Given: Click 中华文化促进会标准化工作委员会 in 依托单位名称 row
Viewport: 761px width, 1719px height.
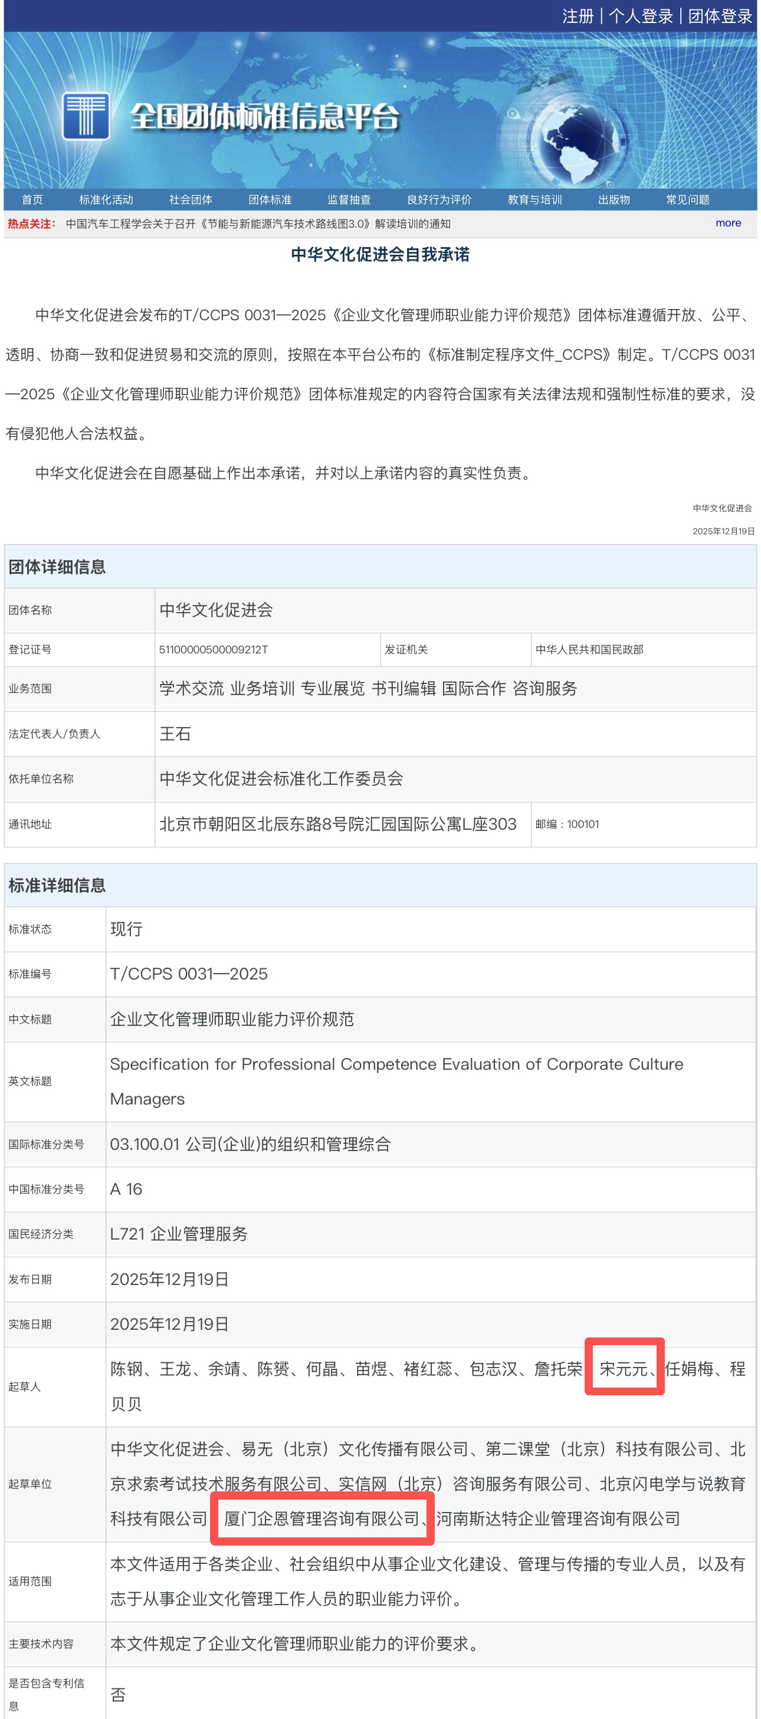Looking at the screenshot, I should 281,779.
